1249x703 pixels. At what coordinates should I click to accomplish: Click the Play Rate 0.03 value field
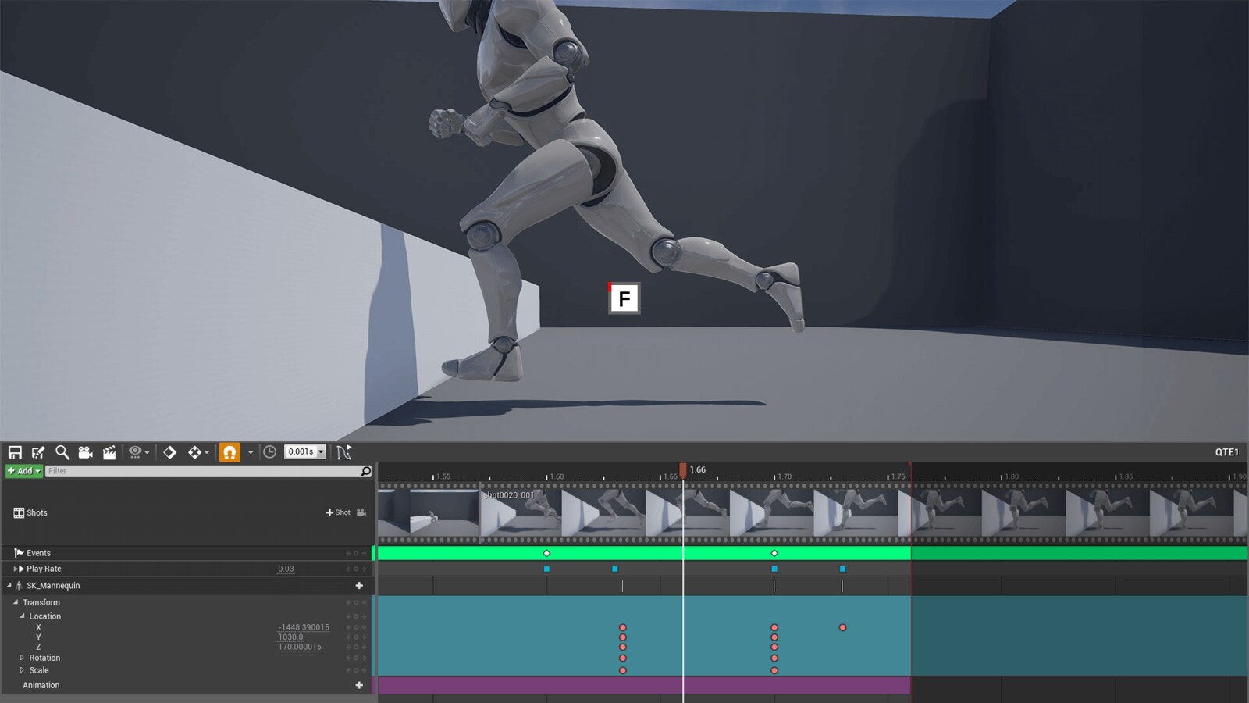pos(286,569)
